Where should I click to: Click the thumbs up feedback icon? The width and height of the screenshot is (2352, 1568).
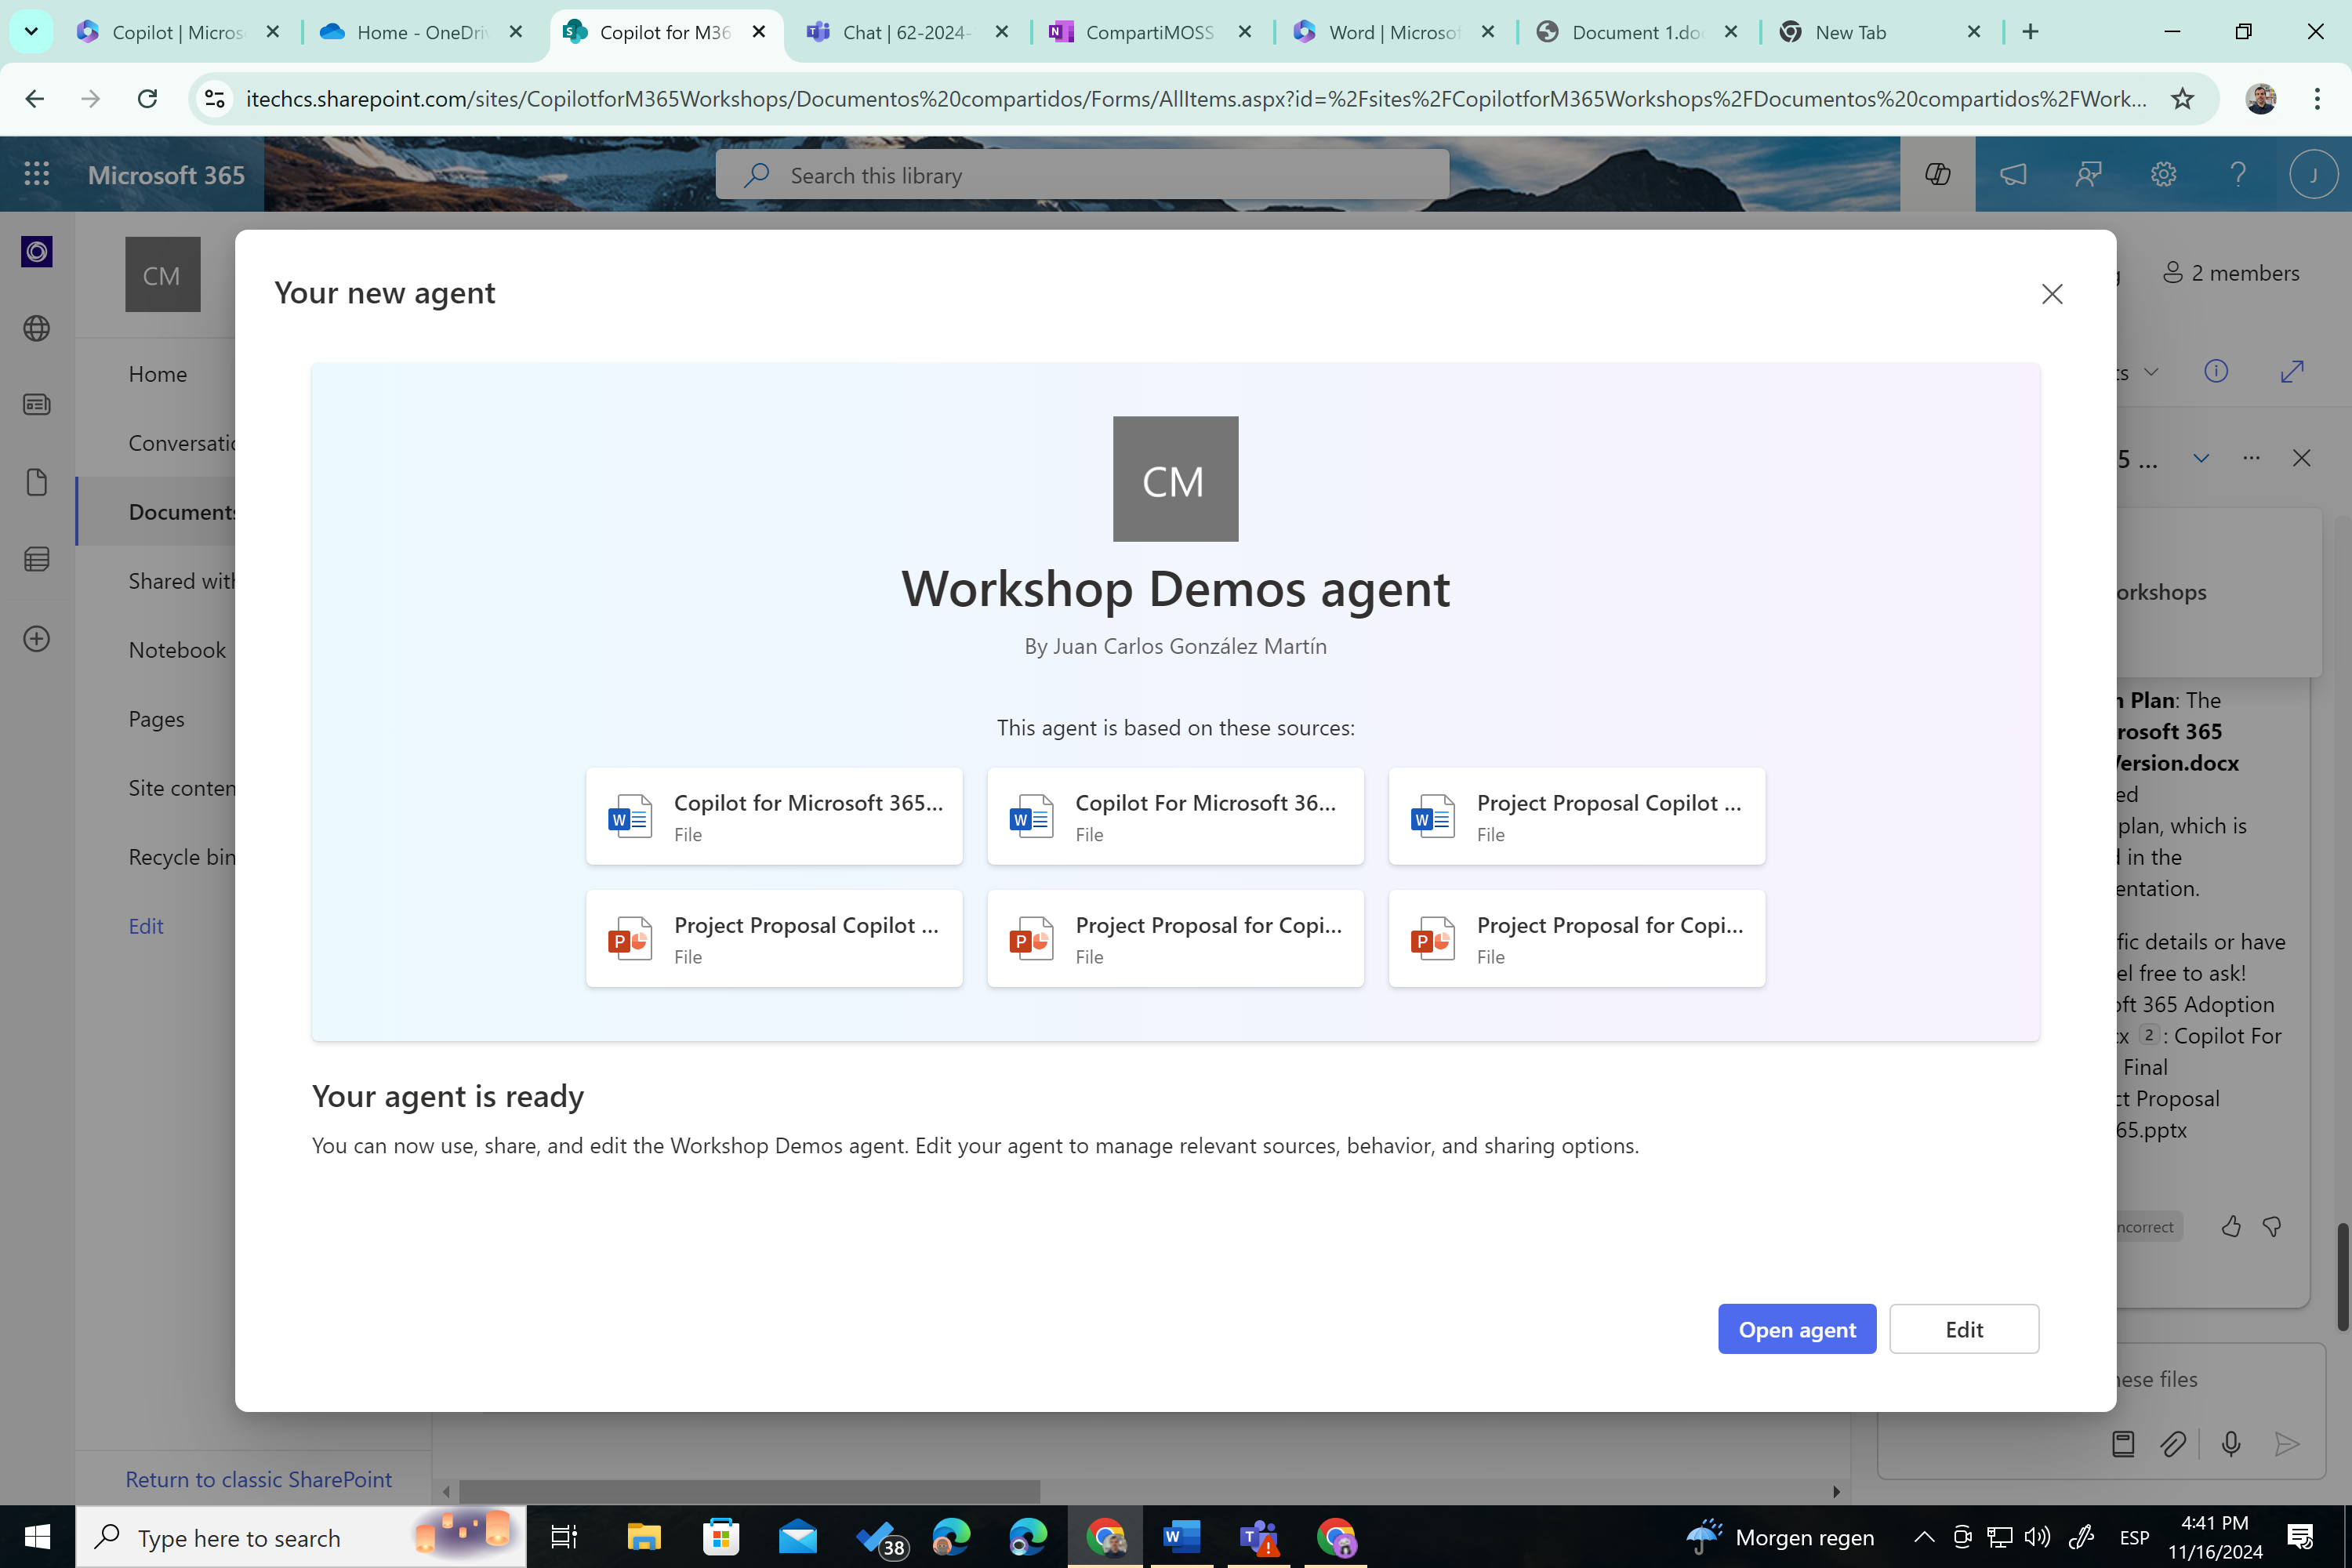(x=2231, y=1226)
